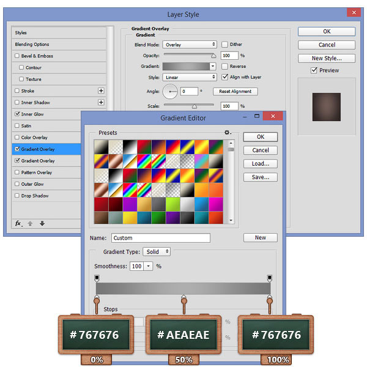The image size is (367, 367).
Task: Click Cancel in the Layer Style dialog
Action: [327, 45]
